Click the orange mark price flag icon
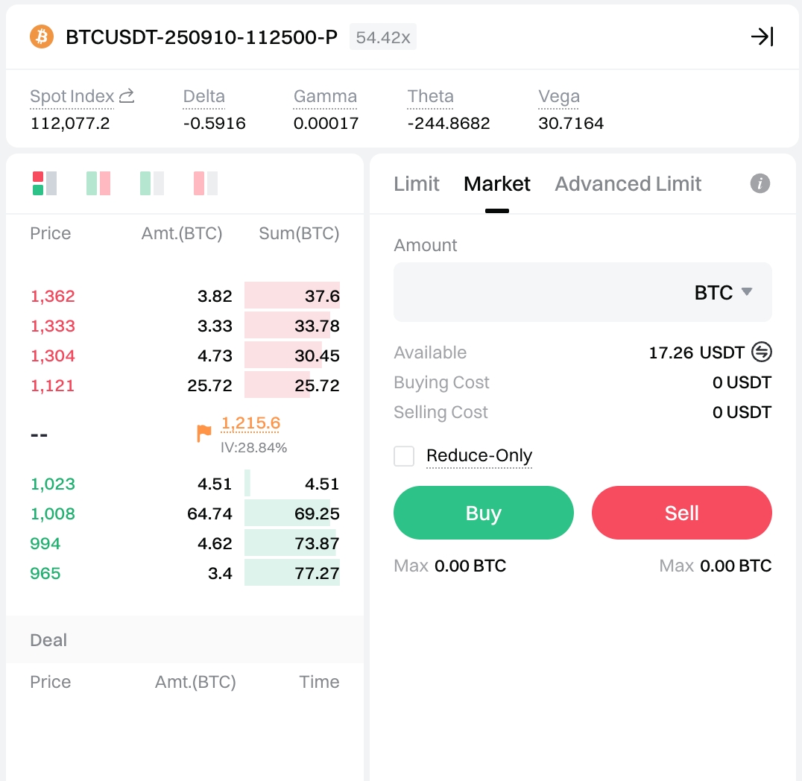This screenshot has height=781, width=802. (203, 433)
